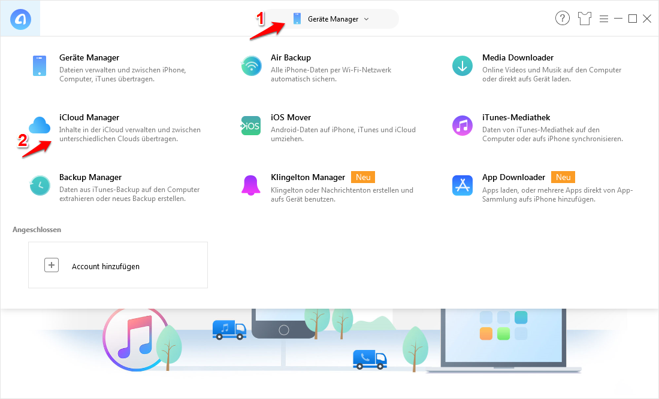Click text 'Online Videos und Musik auf den Computer'
This screenshot has width=659, height=399.
pos(552,70)
